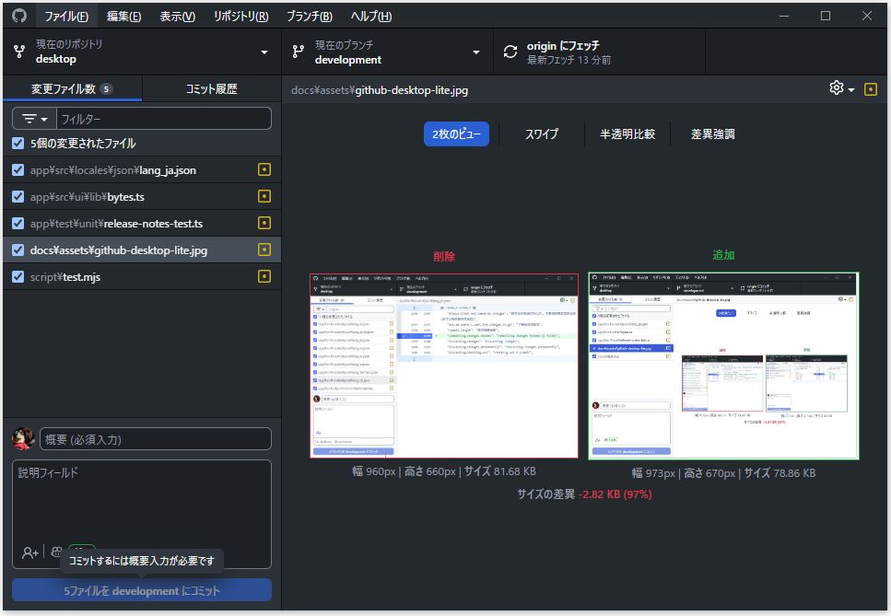Click modified badge for lang_ja.json
This screenshot has width=891, height=616.
[x=264, y=169]
